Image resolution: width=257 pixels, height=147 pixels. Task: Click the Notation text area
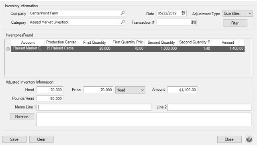pos(144,119)
